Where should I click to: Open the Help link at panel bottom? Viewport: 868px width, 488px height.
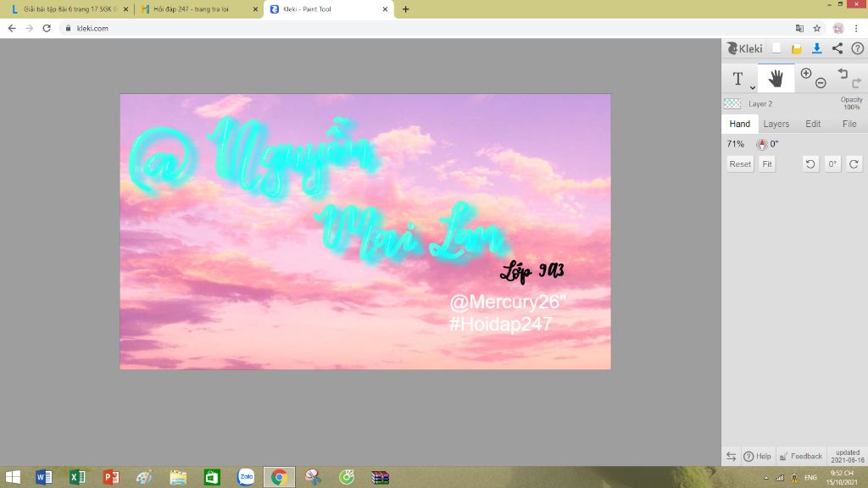pyautogui.click(x=758, y=457)
